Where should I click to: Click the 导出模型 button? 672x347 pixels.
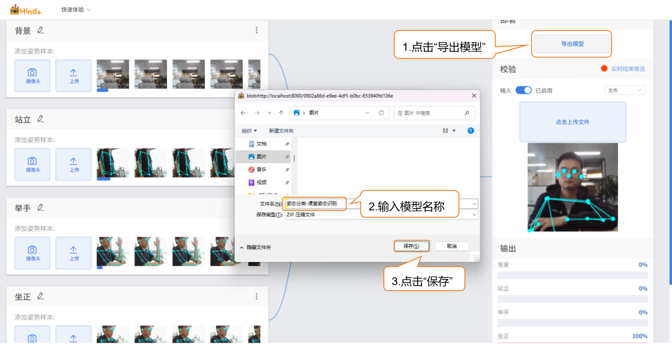pyautogui.click(x=572, y=44)
